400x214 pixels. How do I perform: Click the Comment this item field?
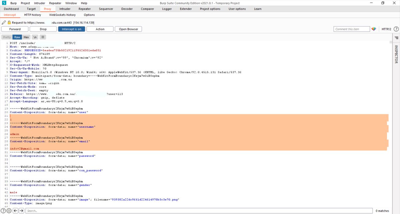[x=352, y=29]
